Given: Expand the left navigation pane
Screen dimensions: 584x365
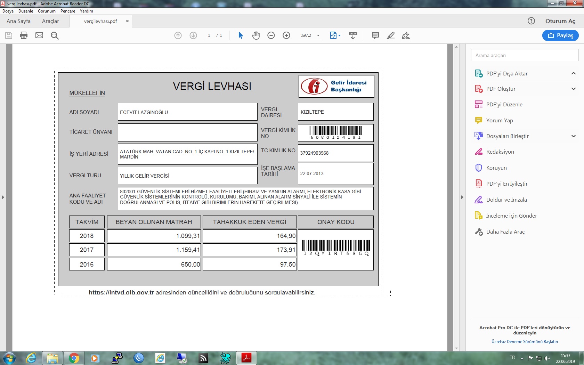Looking at the screenshot, I should [3, 197].
